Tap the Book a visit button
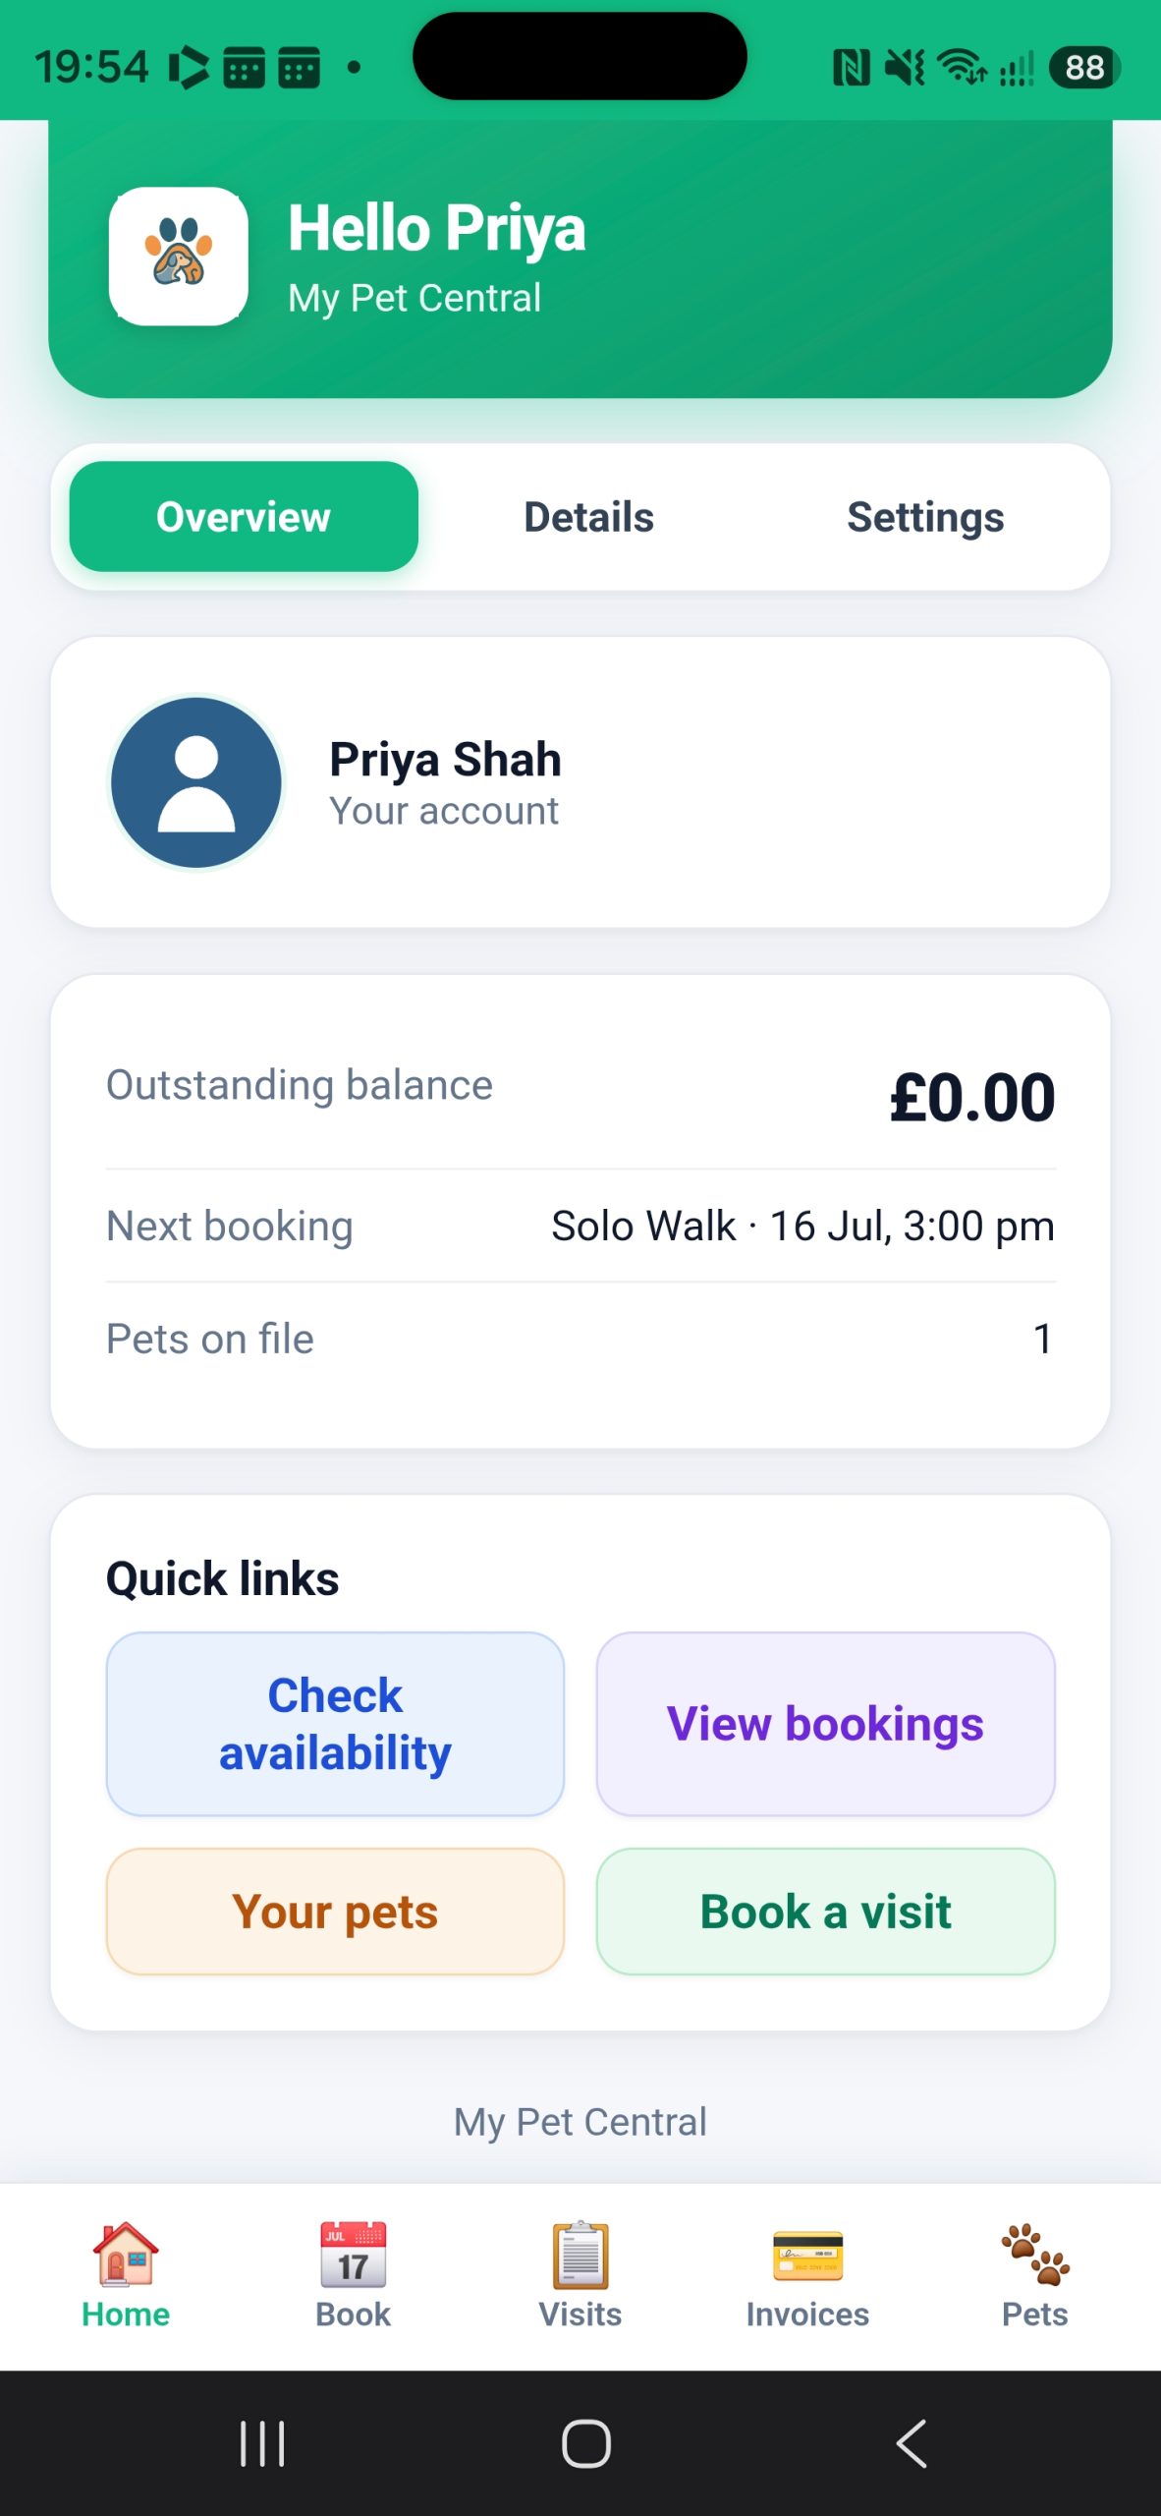1161x2516 pixels. pos(825,1912)
